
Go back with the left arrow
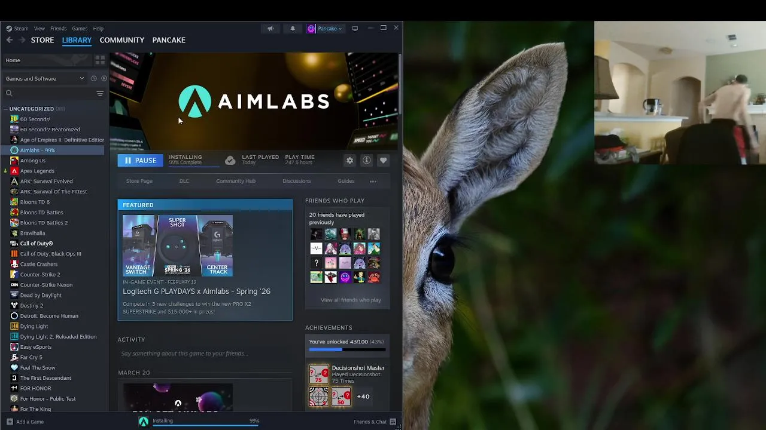(x=10, y=40)
